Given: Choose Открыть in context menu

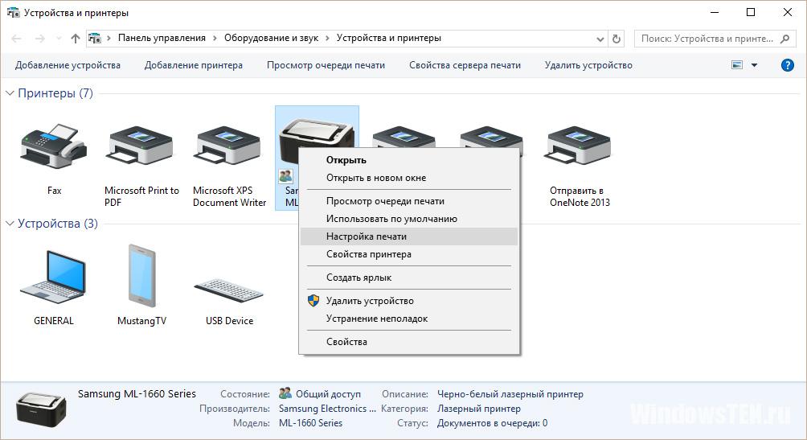Looking at the screenshot, I should tap(409, 160).
